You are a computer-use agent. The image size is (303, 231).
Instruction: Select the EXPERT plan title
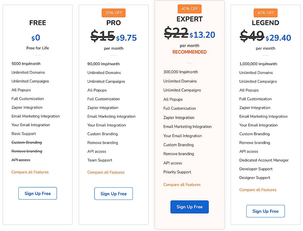click(189, 19)
